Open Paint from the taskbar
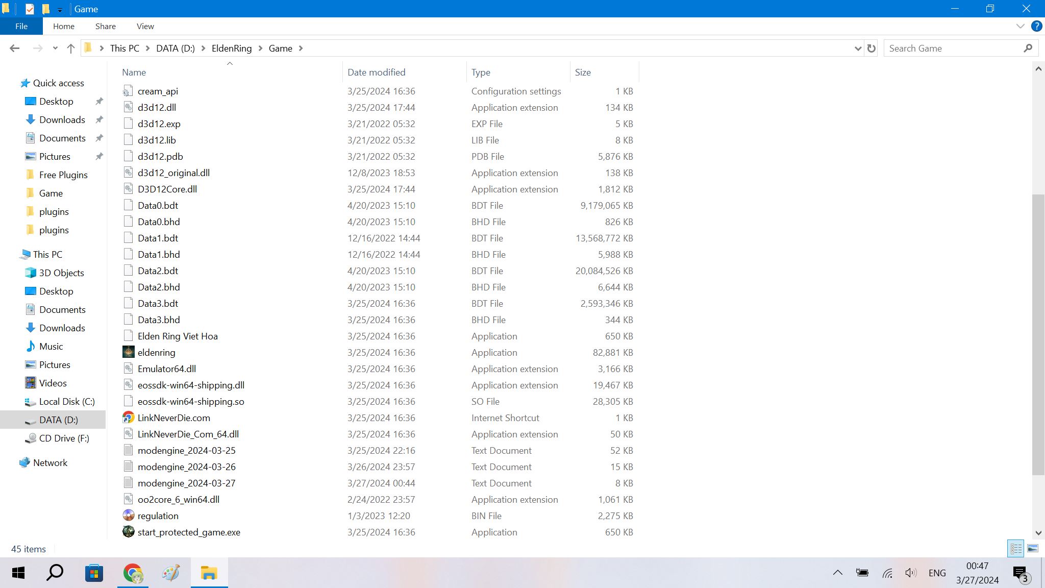1045x588 pixels. pos(171,573)
